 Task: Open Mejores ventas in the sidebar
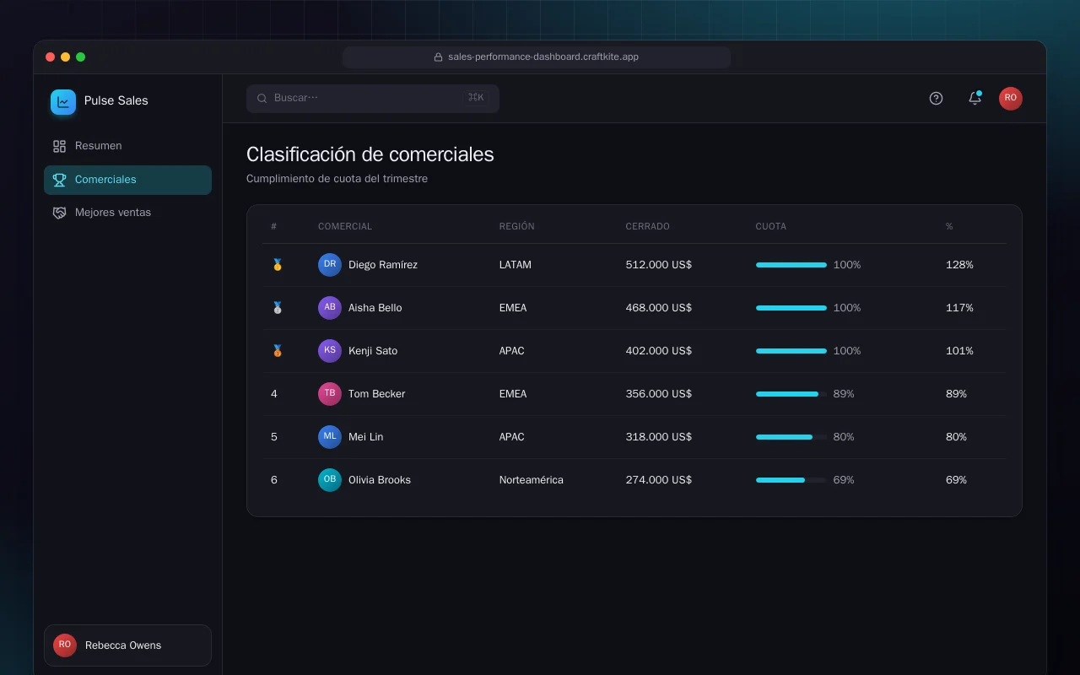[127, 213]
